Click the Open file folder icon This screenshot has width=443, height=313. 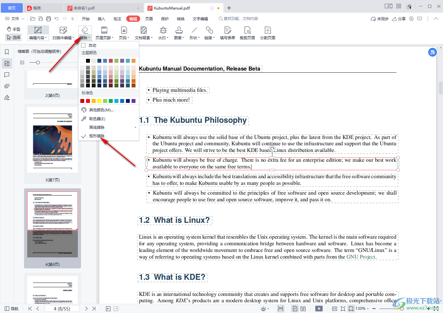click(x=33, y=19)
